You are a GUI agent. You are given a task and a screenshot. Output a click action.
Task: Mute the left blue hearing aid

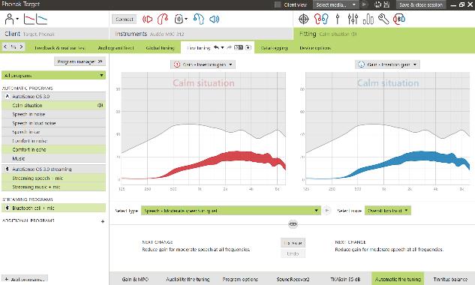pyautogui.click(x=214, y=19)
